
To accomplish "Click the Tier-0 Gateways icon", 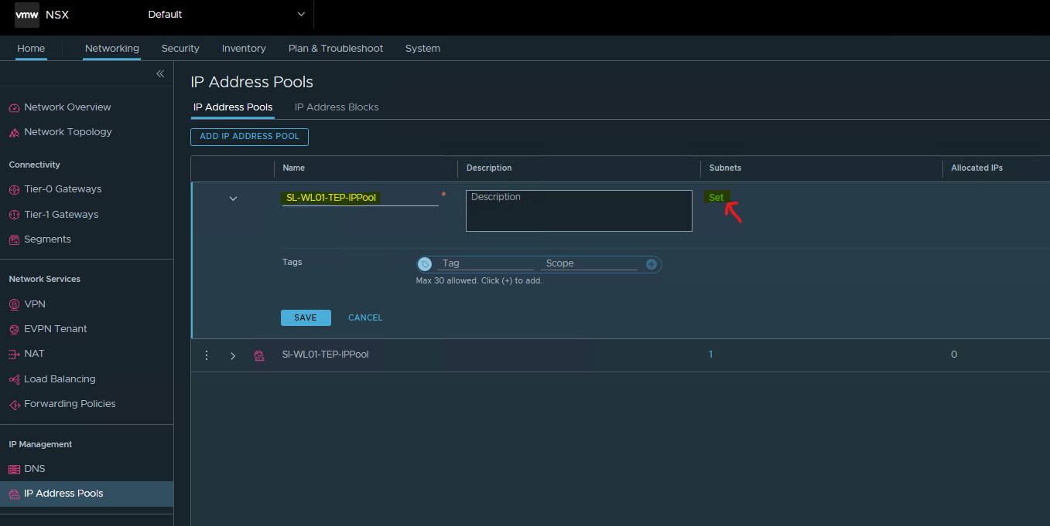I will 14,189.
